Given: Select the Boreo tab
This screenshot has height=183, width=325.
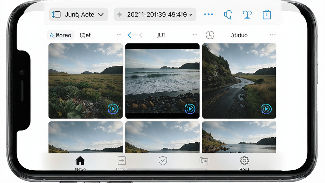Looking at the screenshot, I should click(60, 35).
